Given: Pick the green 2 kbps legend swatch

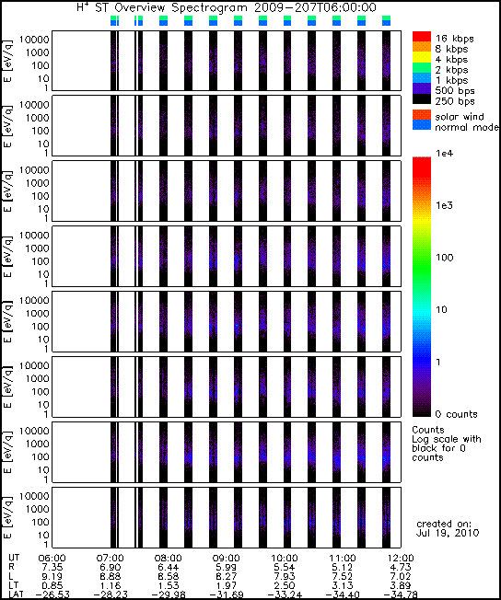Looking at the screenshot, I should pos(422,68).
